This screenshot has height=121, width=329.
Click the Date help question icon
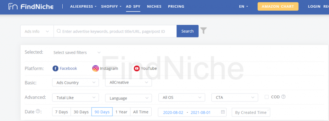[38, 111]
